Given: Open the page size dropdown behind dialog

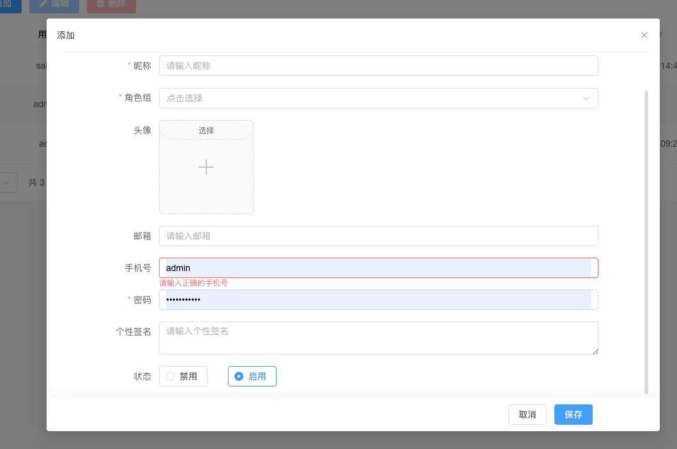Looking at the screenshot, I should (7, 182).
